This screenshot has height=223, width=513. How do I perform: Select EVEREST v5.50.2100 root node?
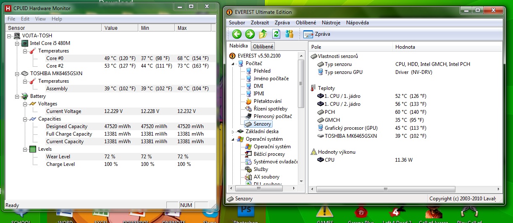(x=255, y=55)
